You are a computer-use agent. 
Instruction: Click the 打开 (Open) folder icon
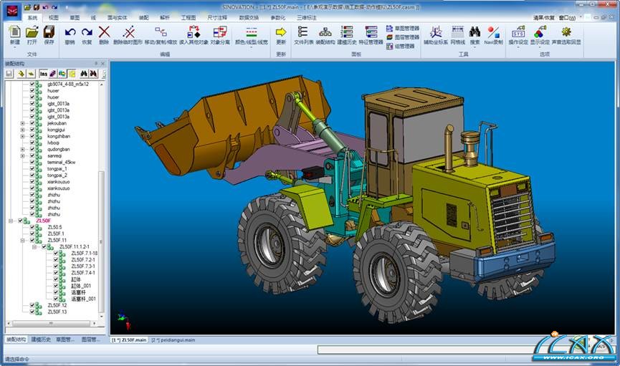pos(32,32)
